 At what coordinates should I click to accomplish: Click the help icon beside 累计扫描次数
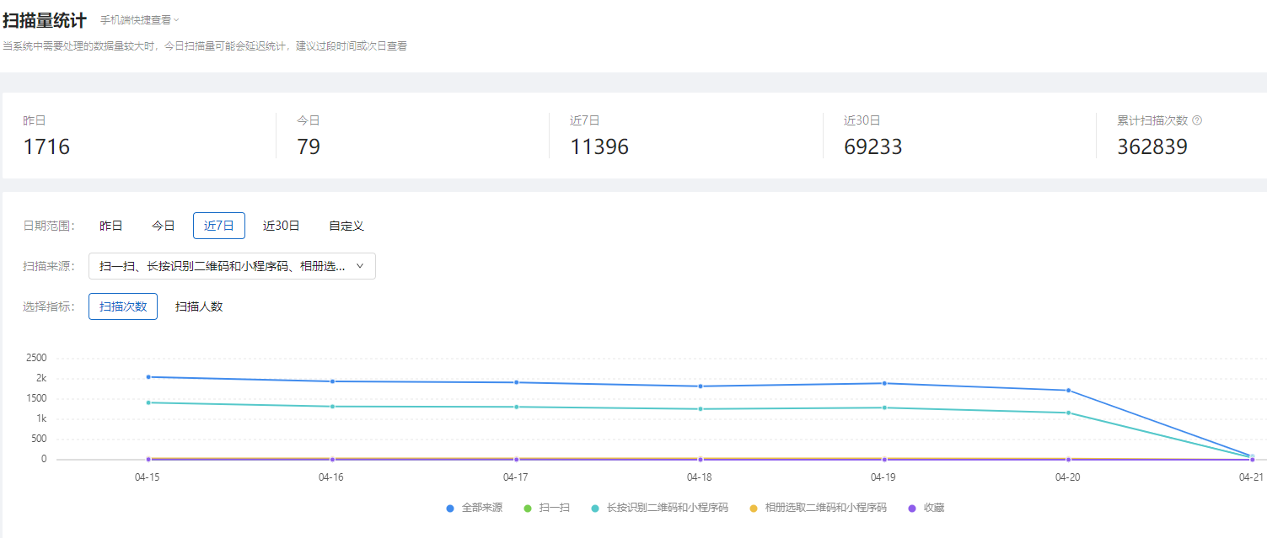1197,120
